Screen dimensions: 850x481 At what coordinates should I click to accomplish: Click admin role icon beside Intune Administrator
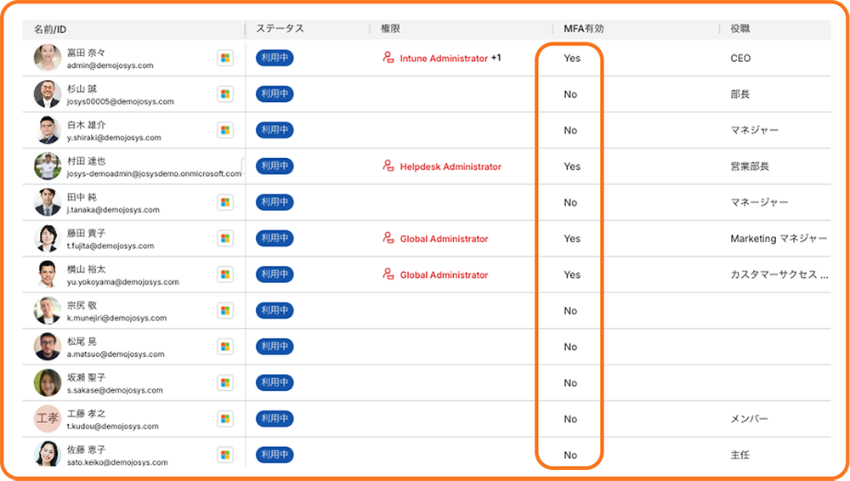388,58
